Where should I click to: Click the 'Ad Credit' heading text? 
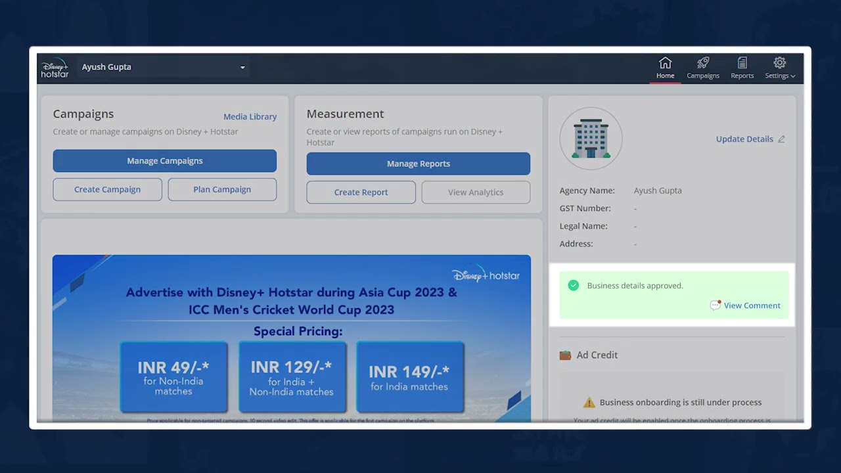pos(597,355)
